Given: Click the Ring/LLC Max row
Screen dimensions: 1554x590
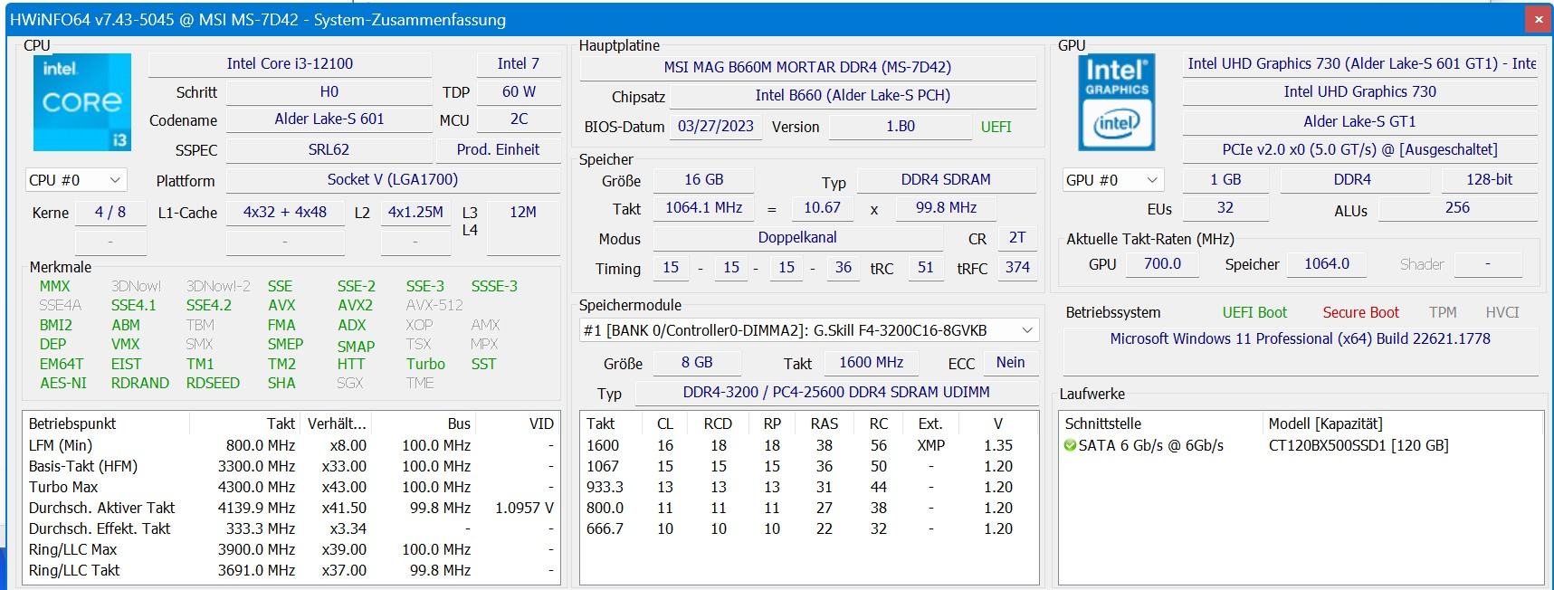Looking at the screenshot, I should tap(291, 549).
